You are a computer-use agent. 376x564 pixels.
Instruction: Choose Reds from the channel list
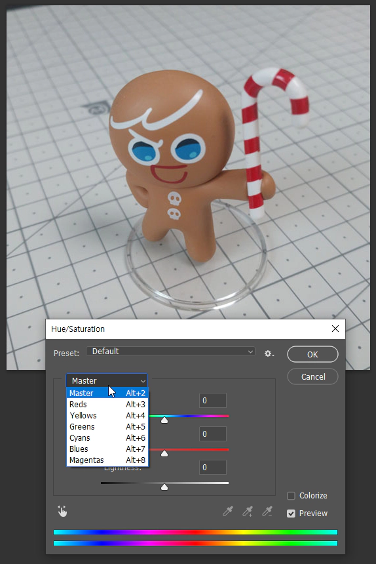(107, 404)
